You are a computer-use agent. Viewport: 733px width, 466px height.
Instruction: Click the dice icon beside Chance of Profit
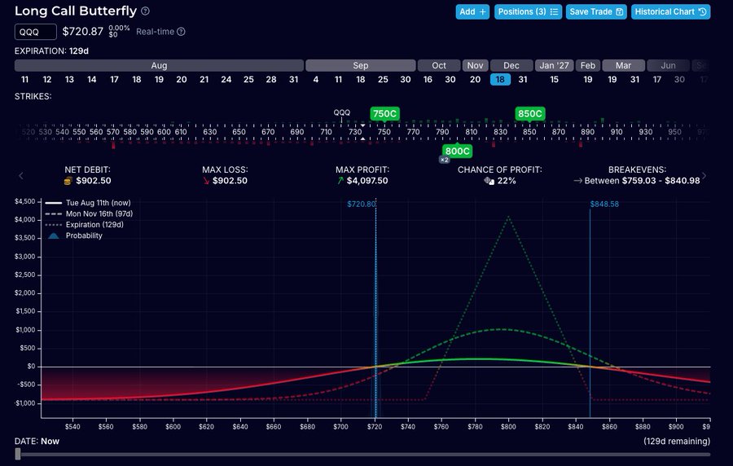pos(489,181)
